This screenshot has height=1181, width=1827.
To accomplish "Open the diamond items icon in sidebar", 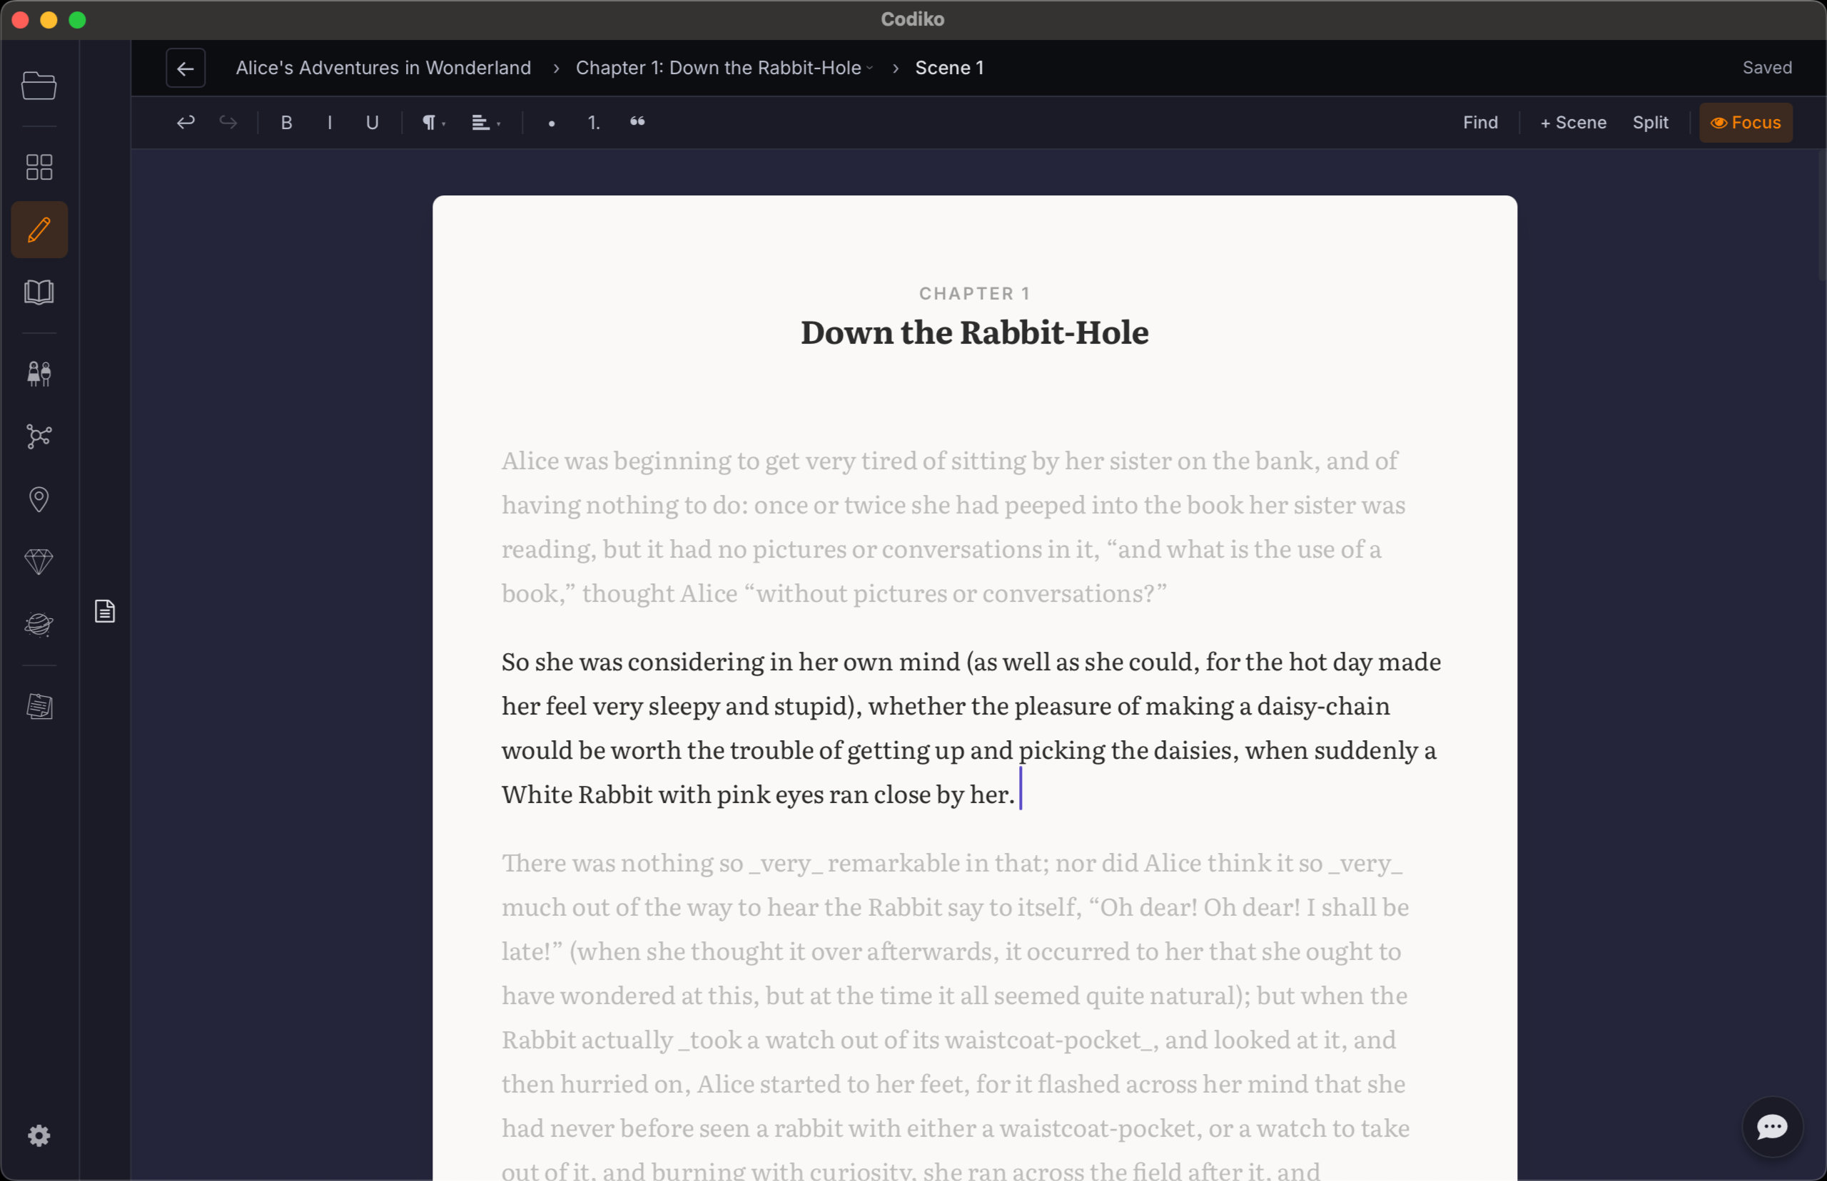I will click(39, 562).
